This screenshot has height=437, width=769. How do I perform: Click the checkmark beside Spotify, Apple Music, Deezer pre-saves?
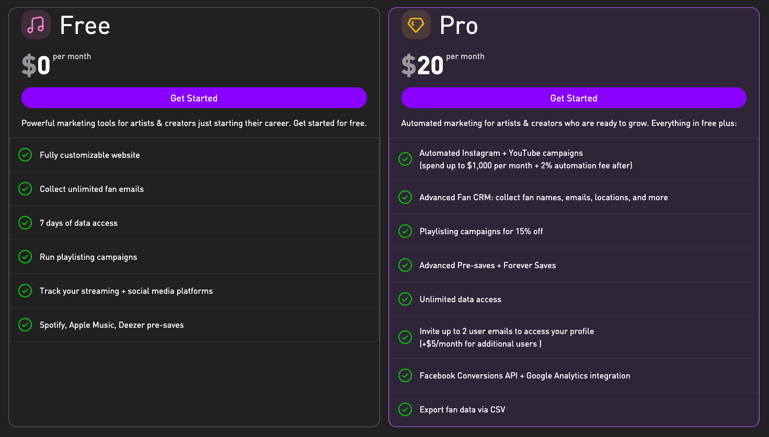(25, 325)
